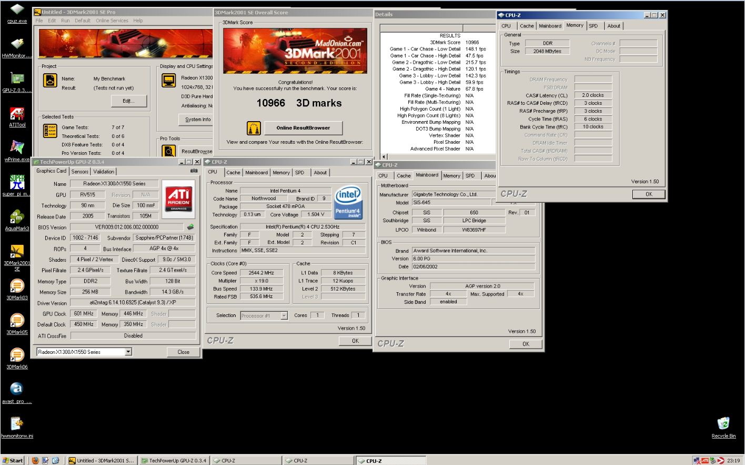Image resolution: width=745 pixels, height=465 pixels.
Task: Click the Close button in GPU-Z
Action: click(183, 352)
